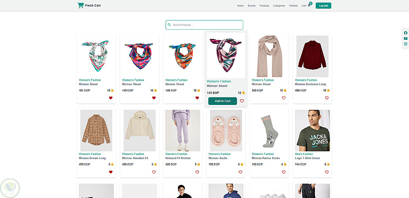This screenshot has width=409, height=198.
Task: Toggle heart on Woman Karma Socks card
Action: click(283, 172)
